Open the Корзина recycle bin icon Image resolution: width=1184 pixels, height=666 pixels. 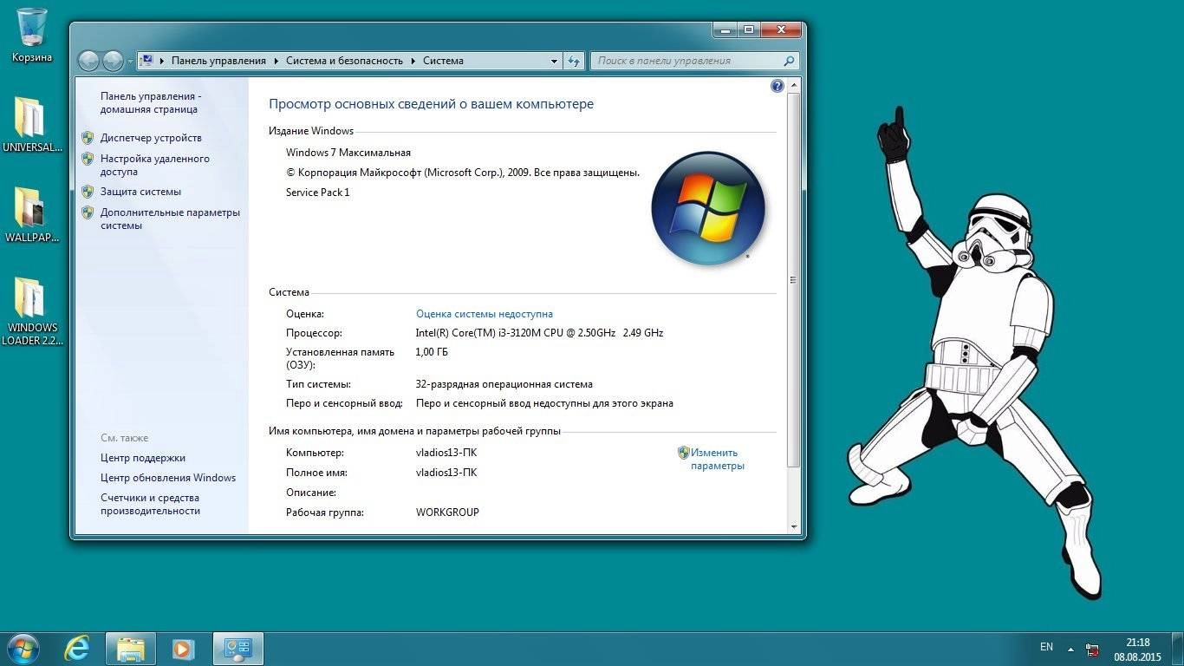pyautogui.click(x=32, y=35)
